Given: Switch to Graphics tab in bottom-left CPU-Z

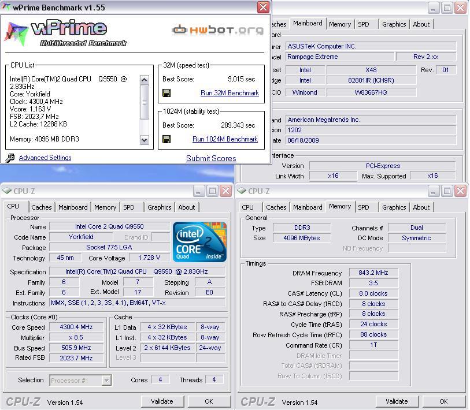Looking at the screenshot, I should (x=160, y=207).
